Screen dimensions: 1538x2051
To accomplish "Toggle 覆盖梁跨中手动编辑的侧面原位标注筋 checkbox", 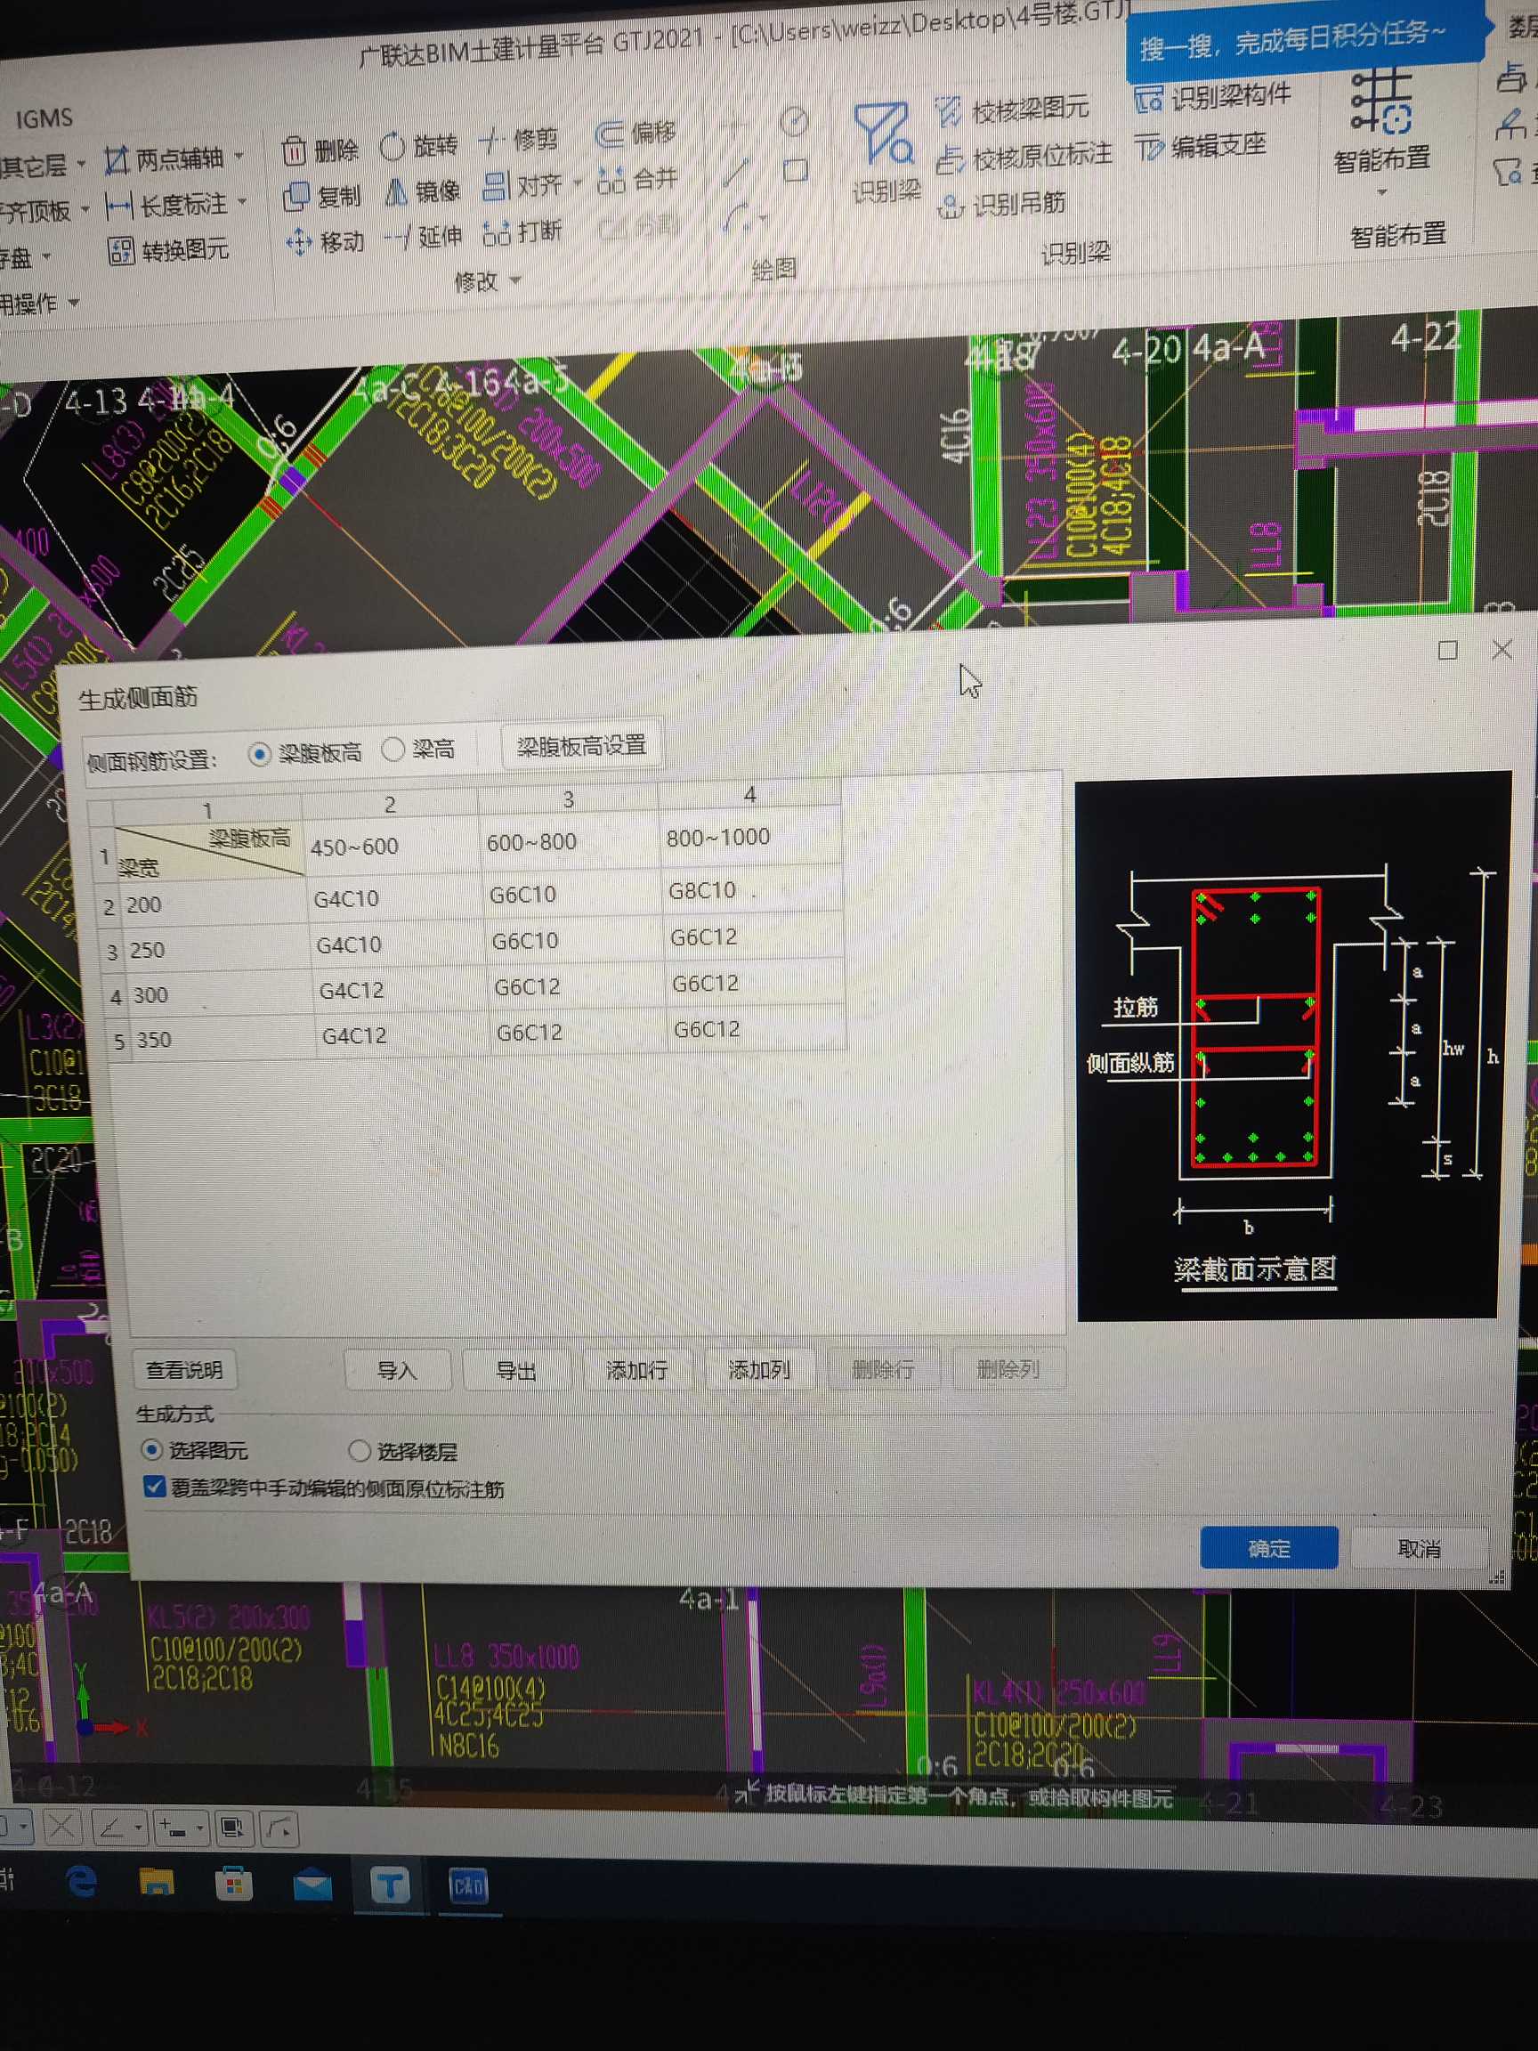I will click(155, 1488).
